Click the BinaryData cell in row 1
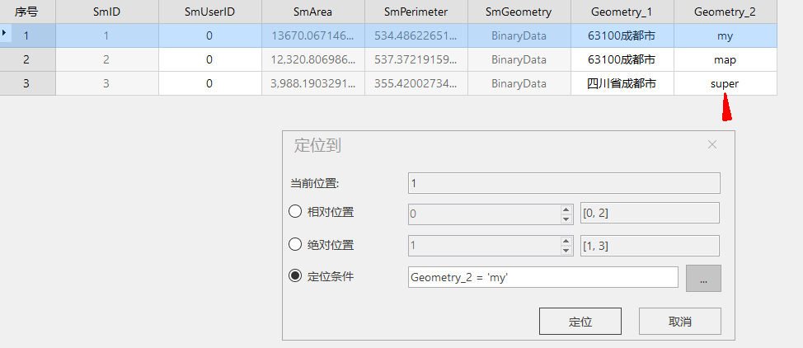Viewport: 803px width, 348px height. tap(519, 36)
